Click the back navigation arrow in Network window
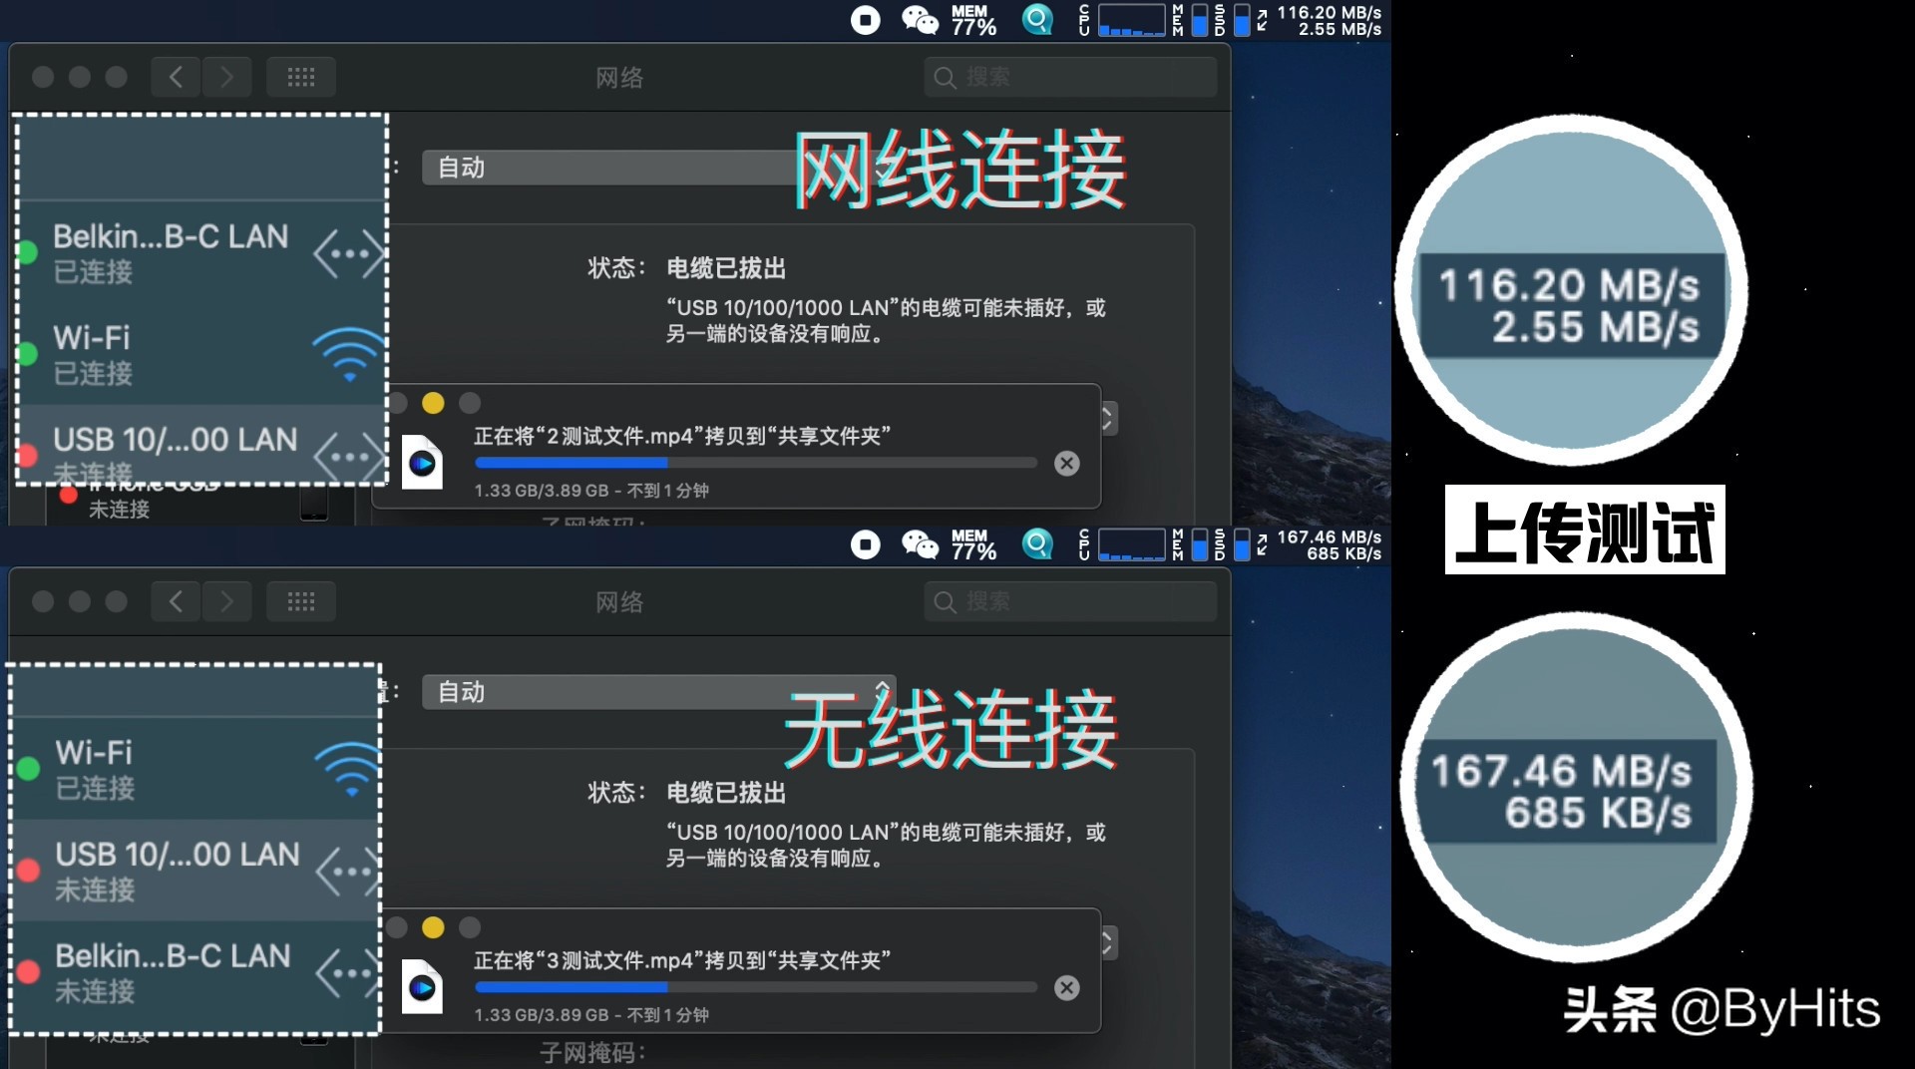The image size is (1915, 1069). click(x=175, y=77)
